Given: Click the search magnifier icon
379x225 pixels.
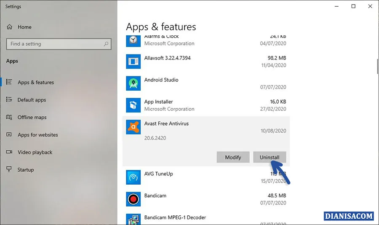Looking at the screenshot, I should click(106, 44).
